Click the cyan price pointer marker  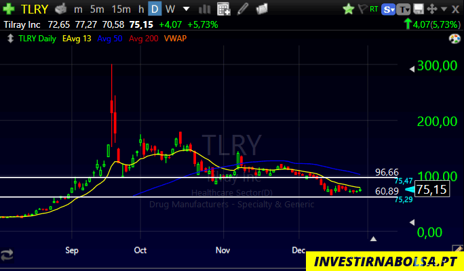[x=410, y=190]
